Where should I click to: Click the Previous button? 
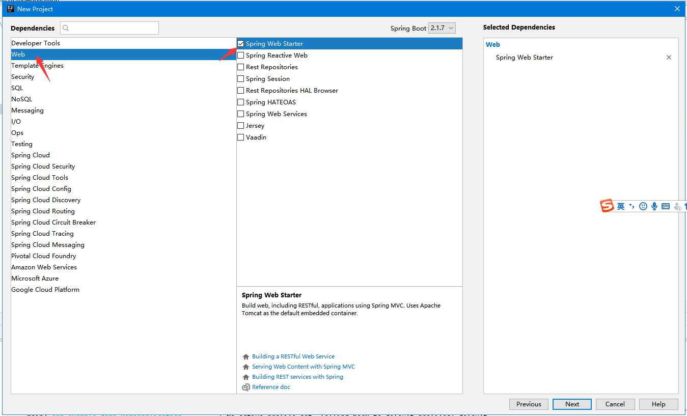pyautogui.click(x=529, y=404)
